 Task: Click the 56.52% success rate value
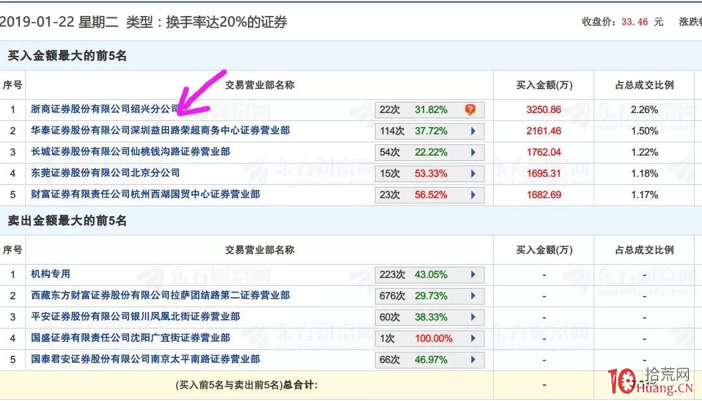431,195
